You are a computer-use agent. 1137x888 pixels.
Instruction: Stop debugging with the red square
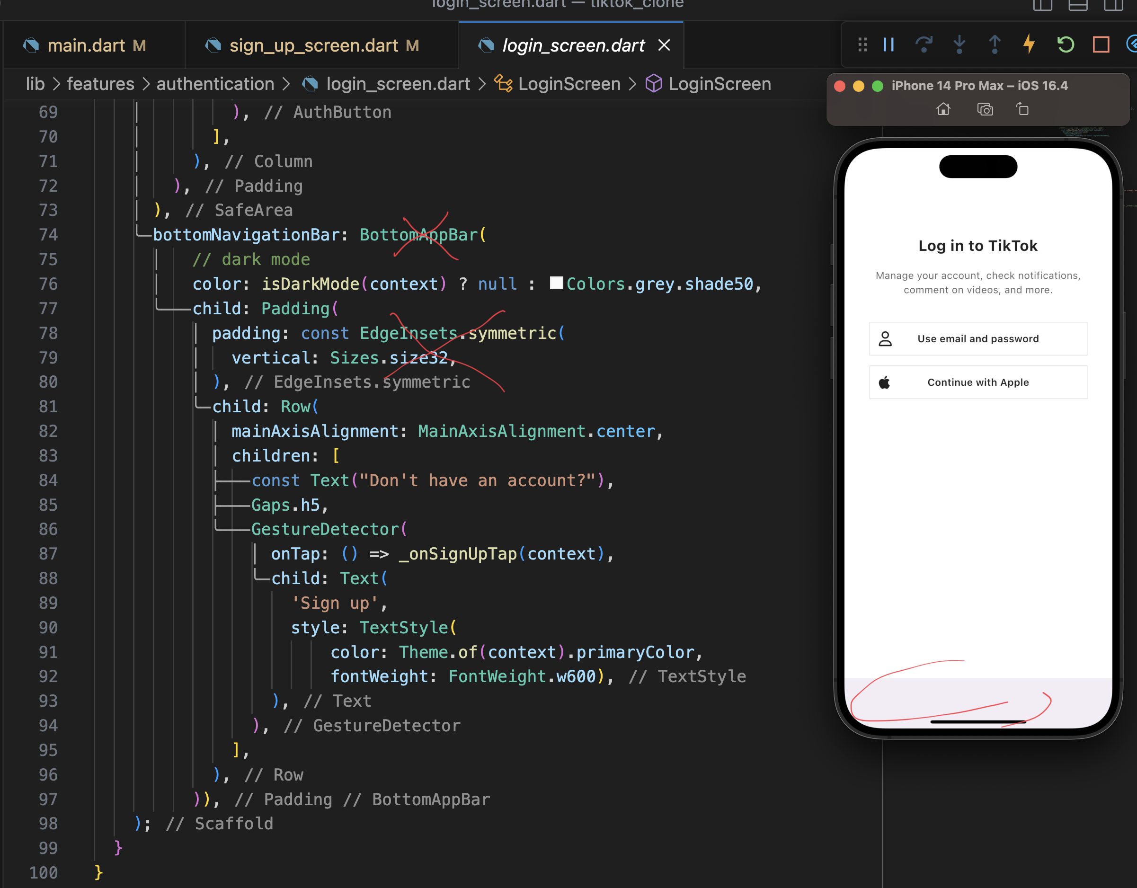tap(1101, 45)
